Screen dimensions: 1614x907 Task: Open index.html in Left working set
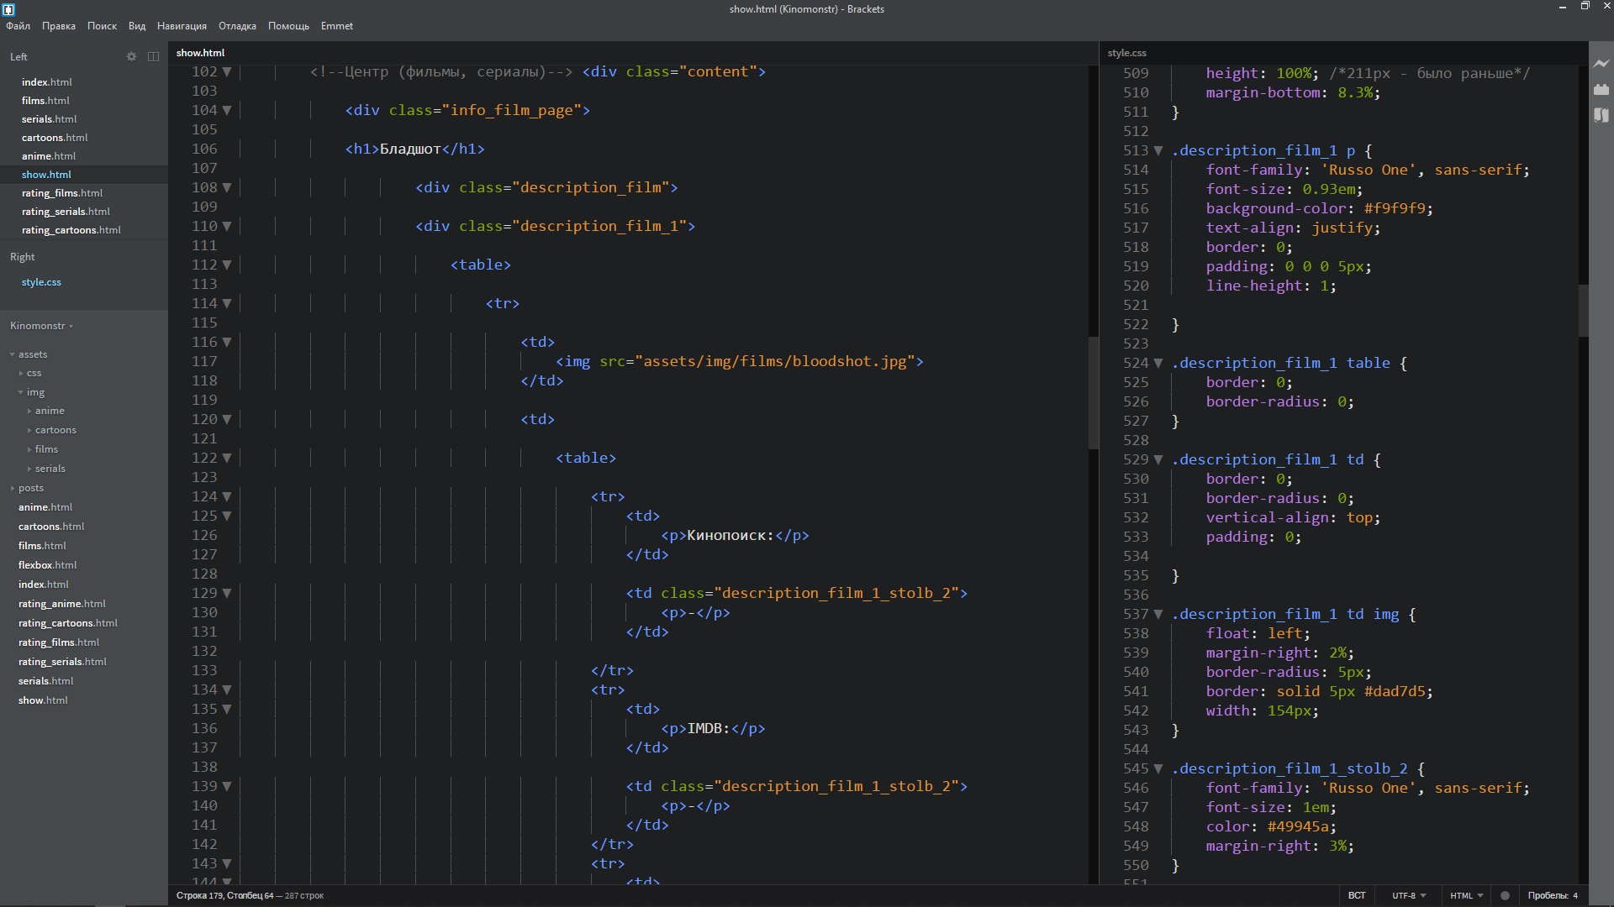coord(47,82)
